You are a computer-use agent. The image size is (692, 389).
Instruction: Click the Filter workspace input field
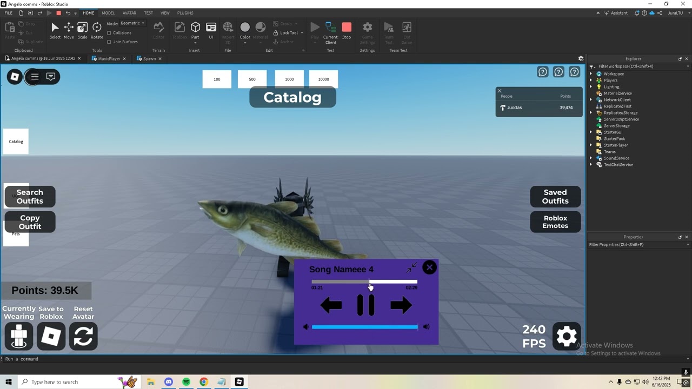(638, 66)
